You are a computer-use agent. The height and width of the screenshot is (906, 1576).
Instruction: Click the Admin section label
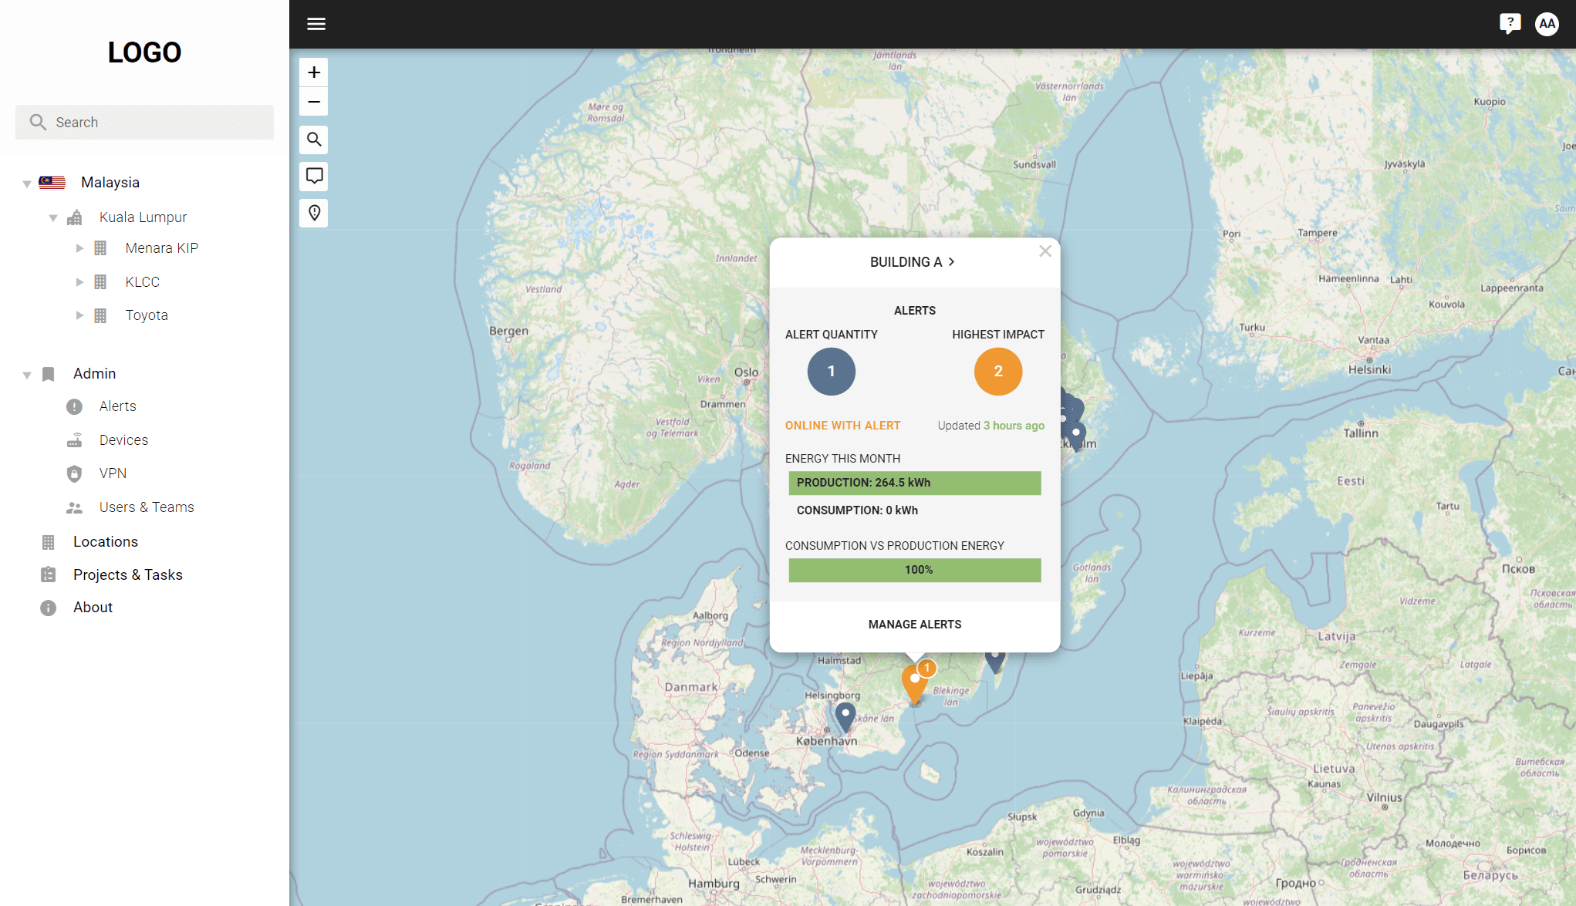pos(94,374)
